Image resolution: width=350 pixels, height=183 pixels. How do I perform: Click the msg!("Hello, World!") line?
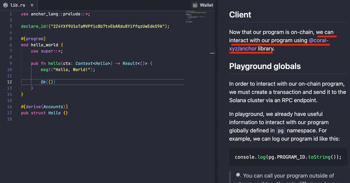pos(68,69)
